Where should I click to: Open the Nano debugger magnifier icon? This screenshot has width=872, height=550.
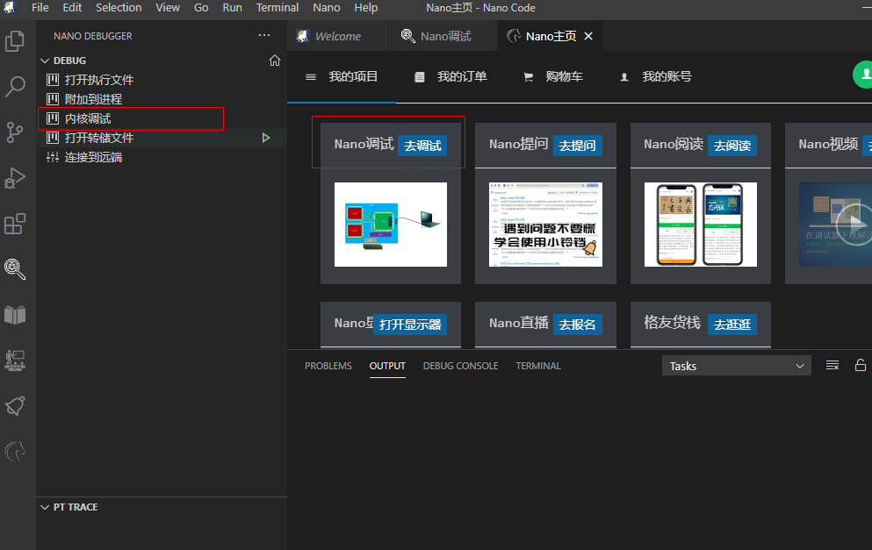[x=15, y=269]
